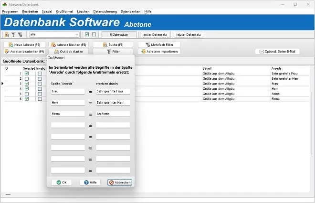The height and width of the screenshot is (203, 315).
Task: Click the Selected column header
Action: click(29, 68)
